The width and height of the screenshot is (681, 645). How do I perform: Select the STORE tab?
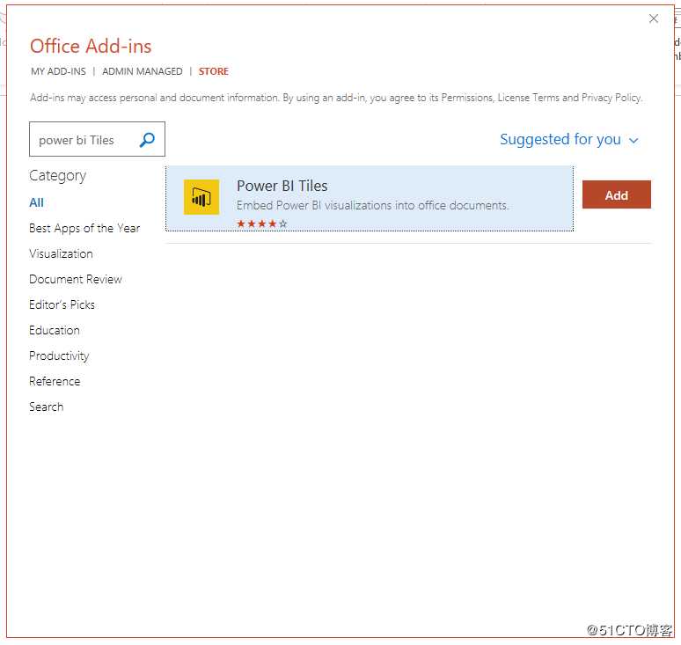pyautogui.click(x=213, y=71)
